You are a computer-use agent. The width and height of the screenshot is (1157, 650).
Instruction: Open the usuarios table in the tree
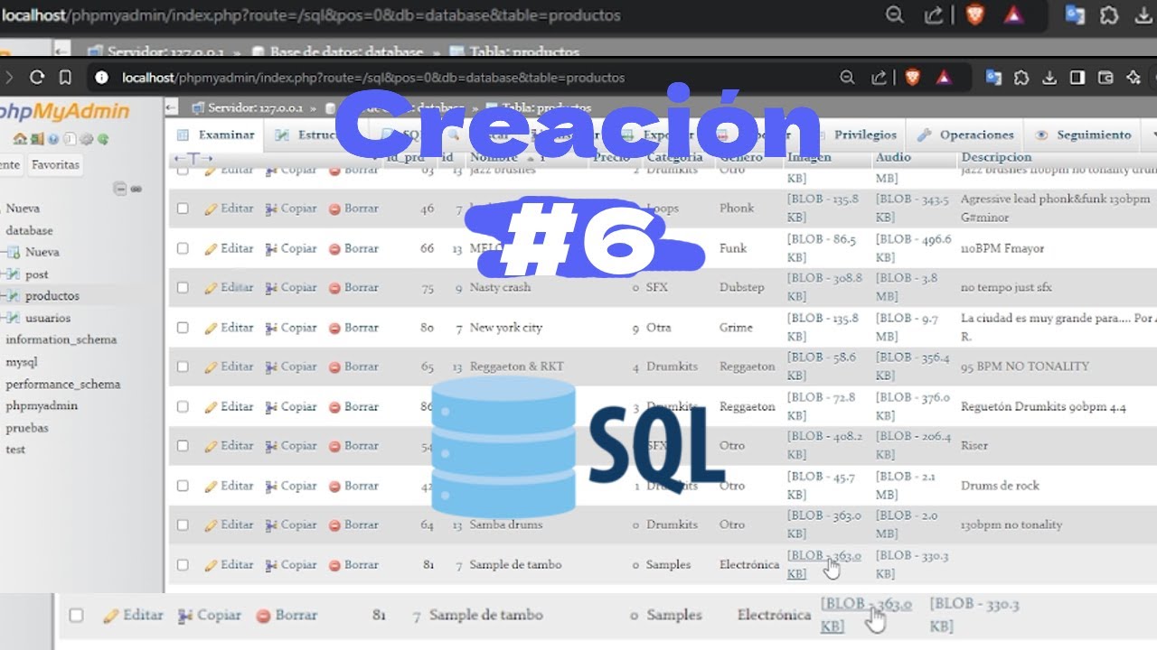pos(48,318)
